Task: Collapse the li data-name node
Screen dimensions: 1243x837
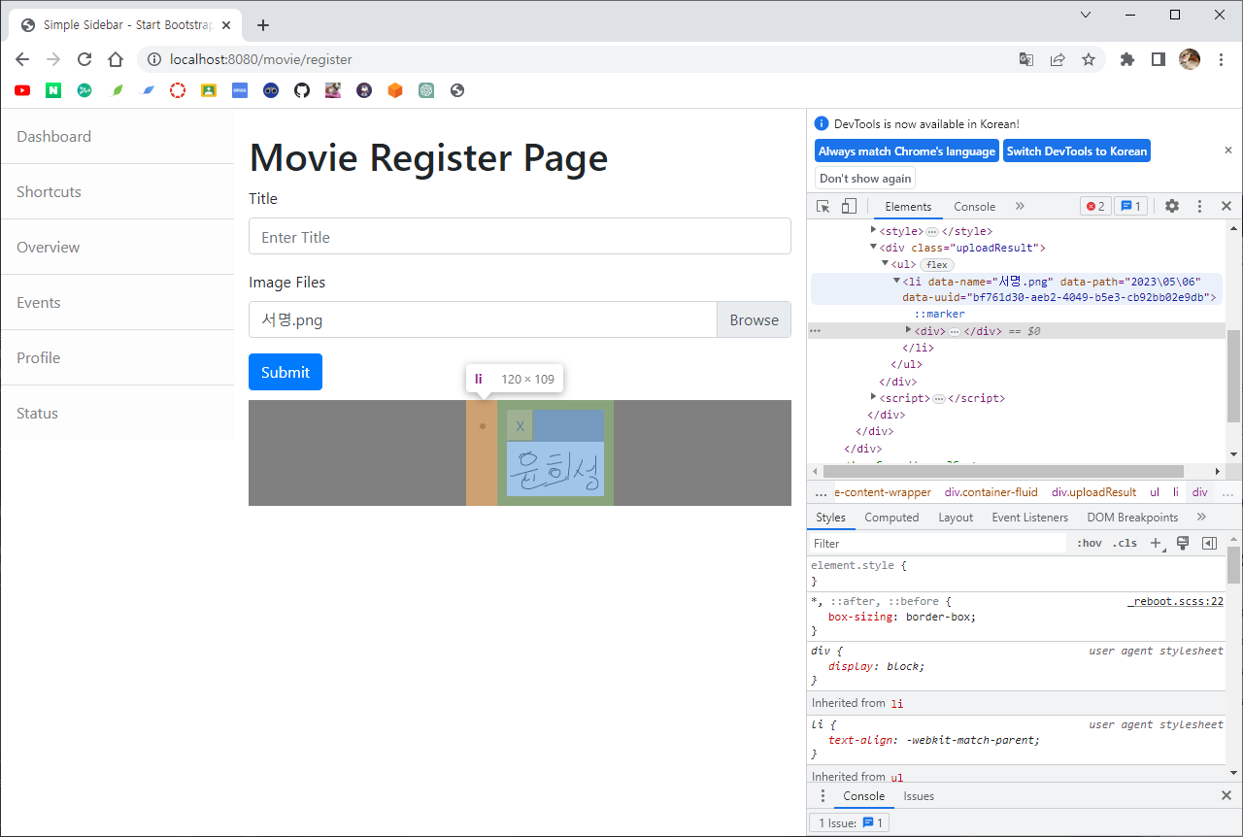Action: 896,281
